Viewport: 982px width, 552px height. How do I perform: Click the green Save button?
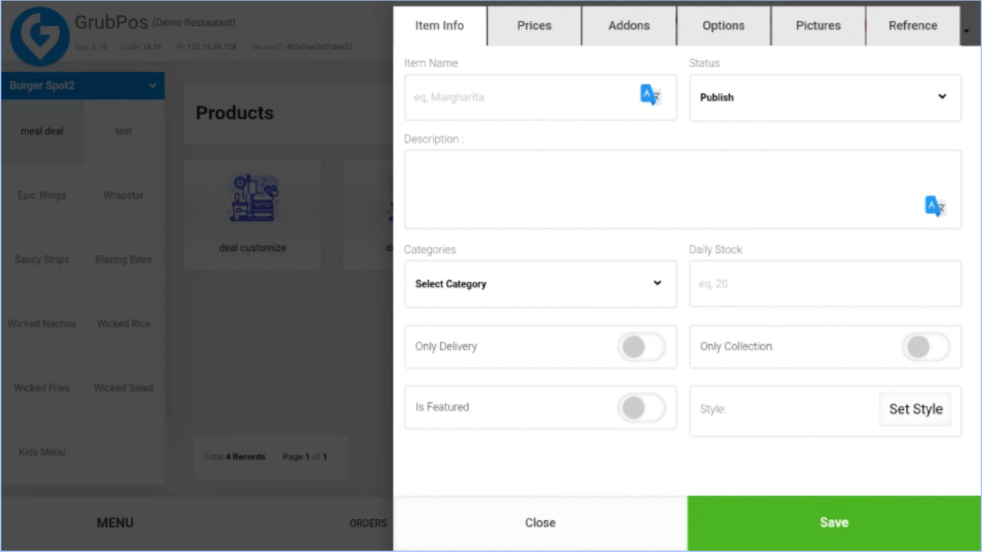click(x=834, y=523)
